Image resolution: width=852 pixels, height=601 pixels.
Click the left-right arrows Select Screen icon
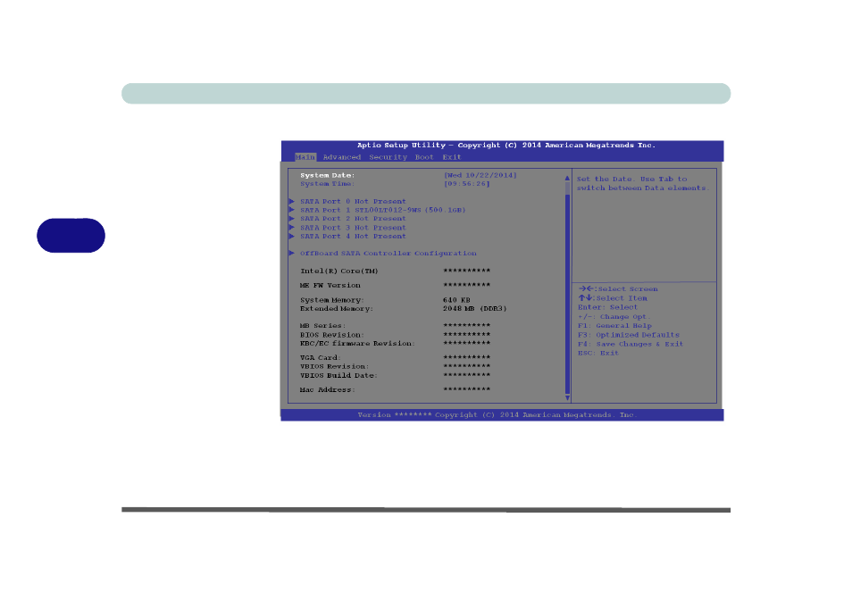[585, 289]
